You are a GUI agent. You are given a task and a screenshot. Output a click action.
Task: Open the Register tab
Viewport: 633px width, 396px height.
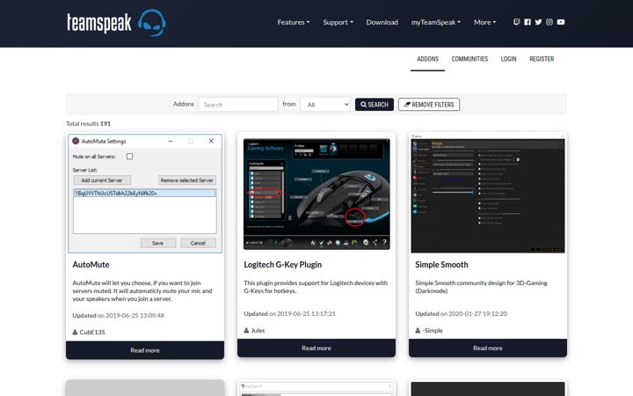(x=542, y=59)
